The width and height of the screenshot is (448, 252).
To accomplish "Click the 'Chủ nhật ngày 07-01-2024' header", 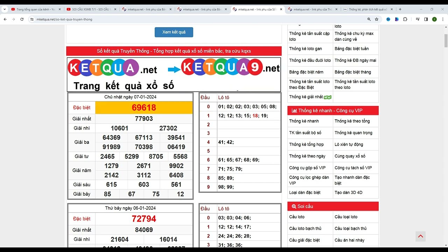I will 130,97.
